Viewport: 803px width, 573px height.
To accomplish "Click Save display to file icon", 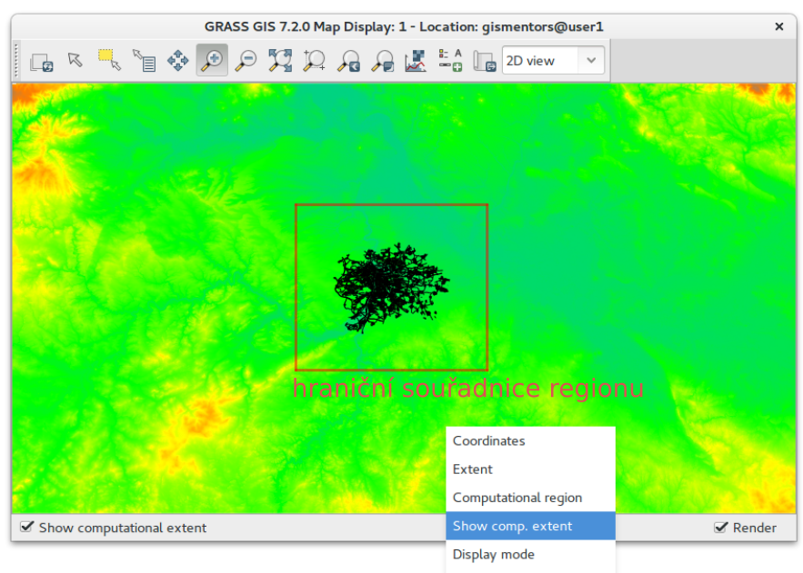I will (484, 61).
